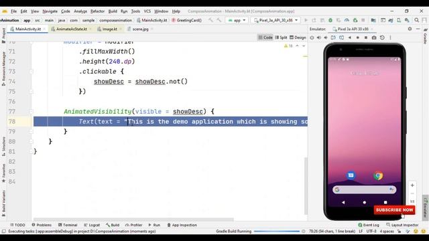Click the GreetingCard() breadcrumb
The width and height of the screenshot is (429, 241).
[x=186, y=20]
